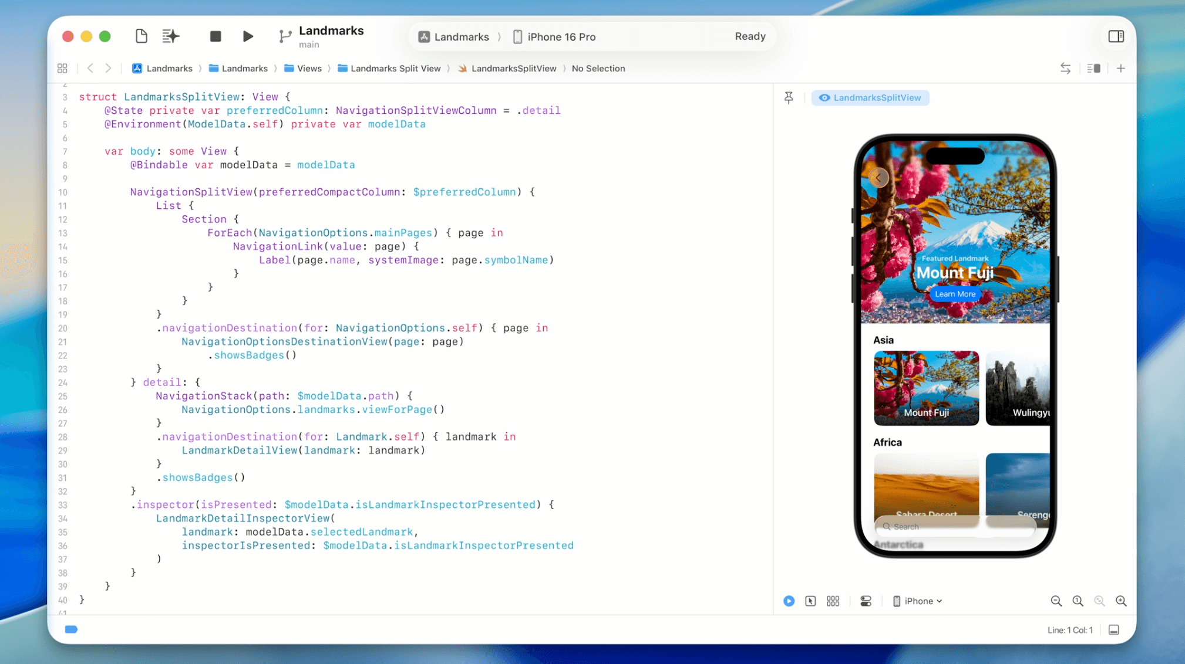Click the Run play button in toolbar
This screenshot has height=664, width=1185.
[248, 36]
